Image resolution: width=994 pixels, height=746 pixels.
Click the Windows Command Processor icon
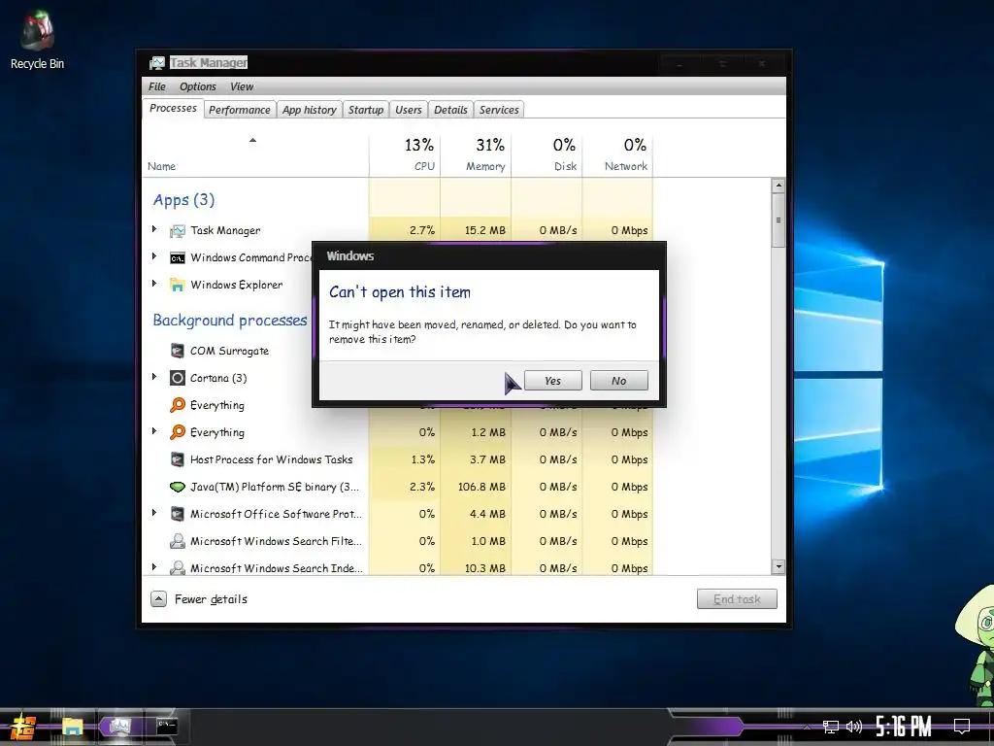pyautogui.click(x=178, y=257)
